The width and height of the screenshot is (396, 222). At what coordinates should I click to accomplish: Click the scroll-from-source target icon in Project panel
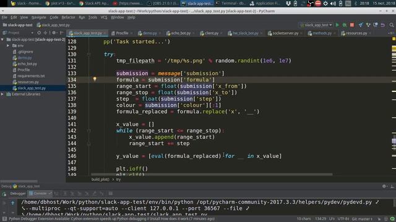(39, 33)
